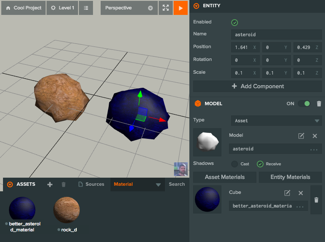Open the Cool Project home button
Viewport: 325px width, 242px height.
pos(23,8)
